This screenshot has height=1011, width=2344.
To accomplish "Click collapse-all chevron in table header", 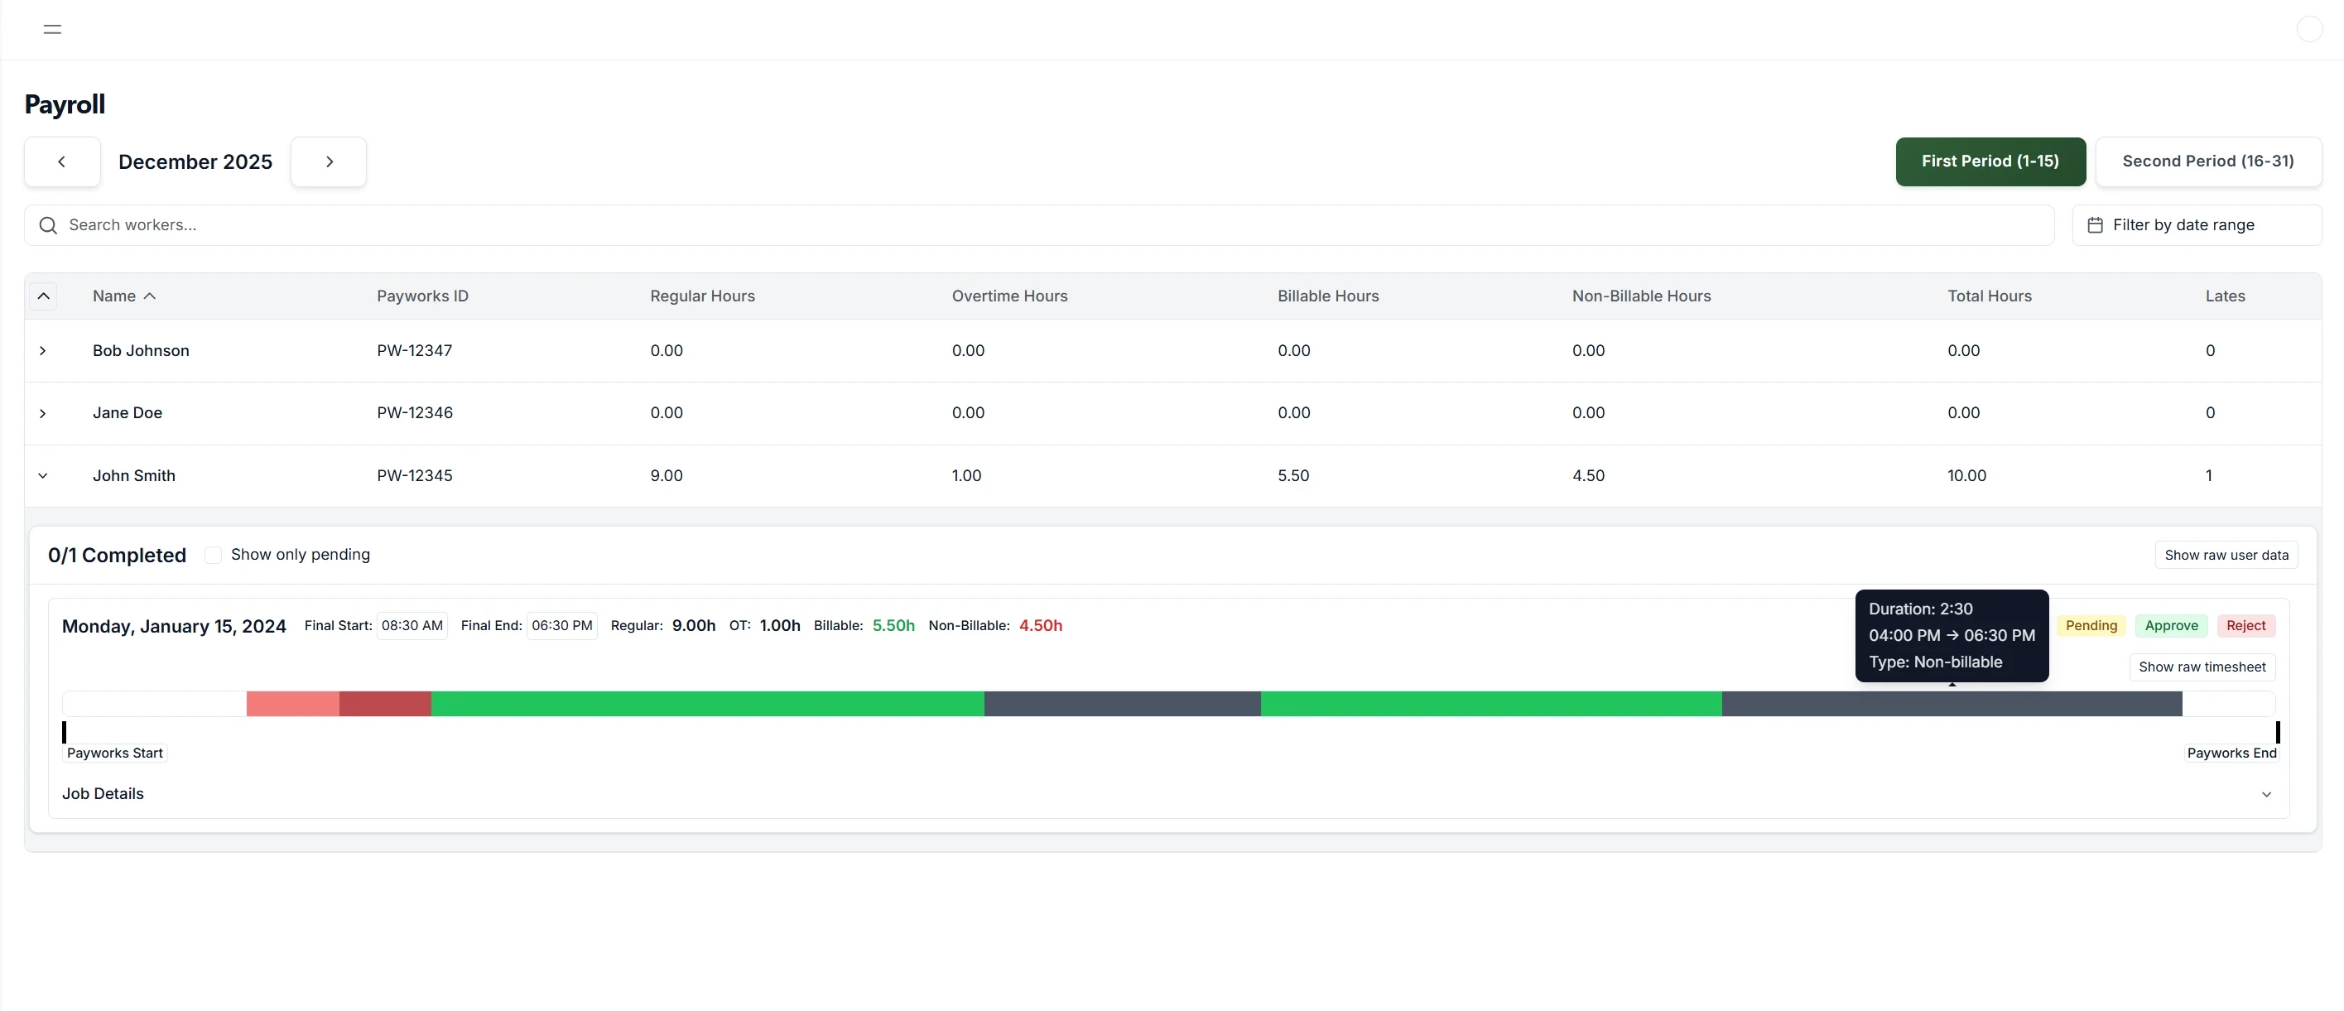I will [x=43, y=296].
